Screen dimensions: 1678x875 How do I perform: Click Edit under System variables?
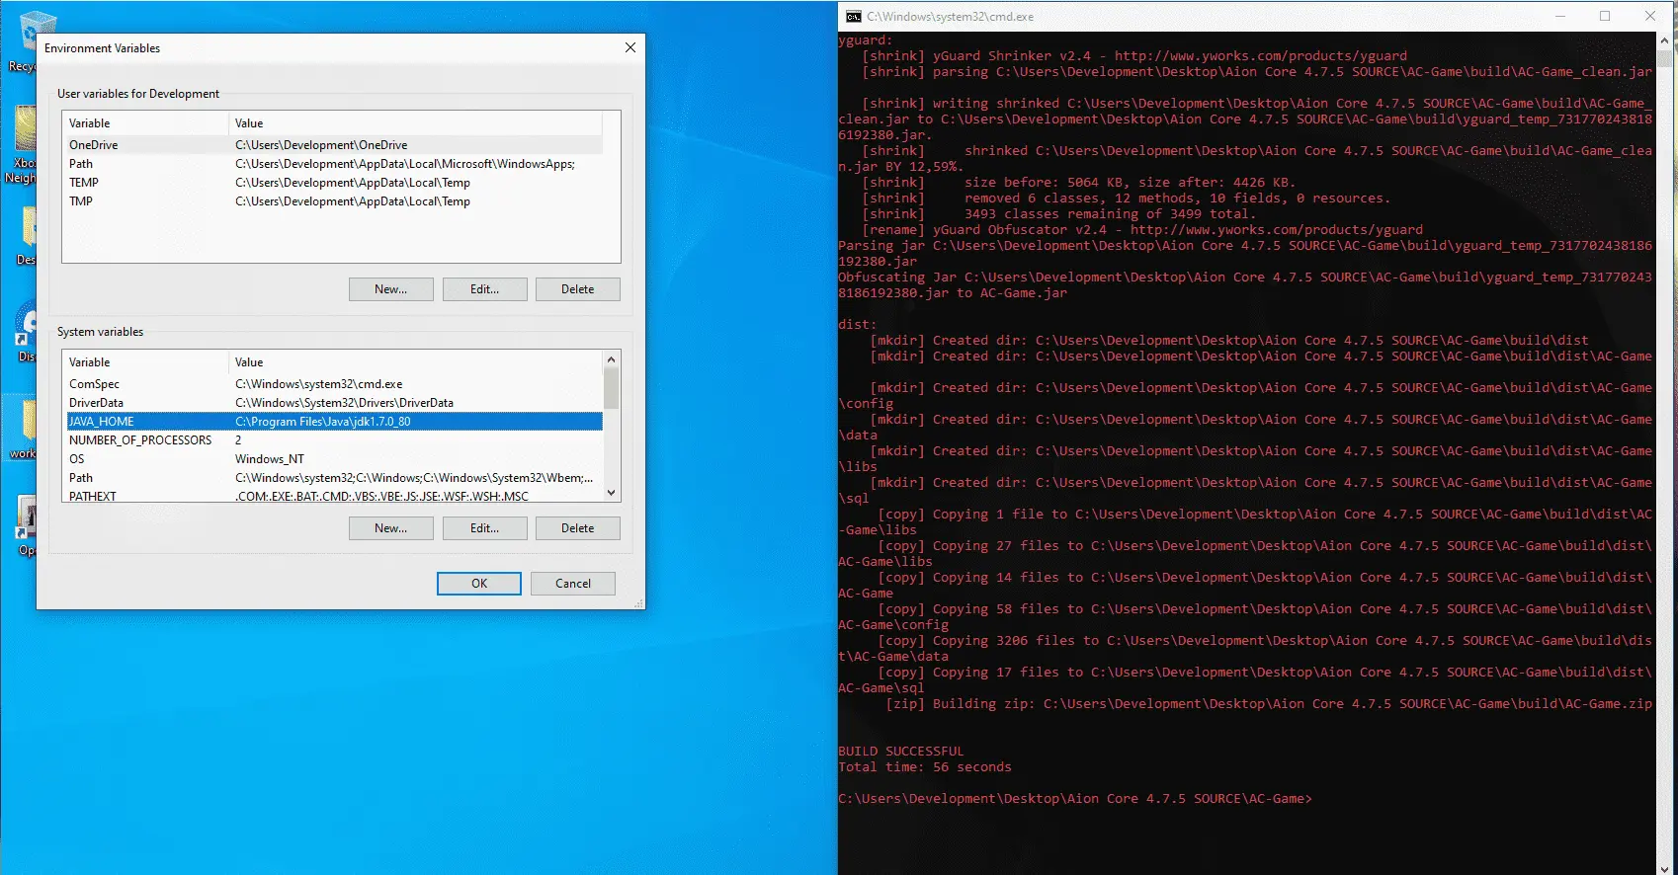click(484, 528)
